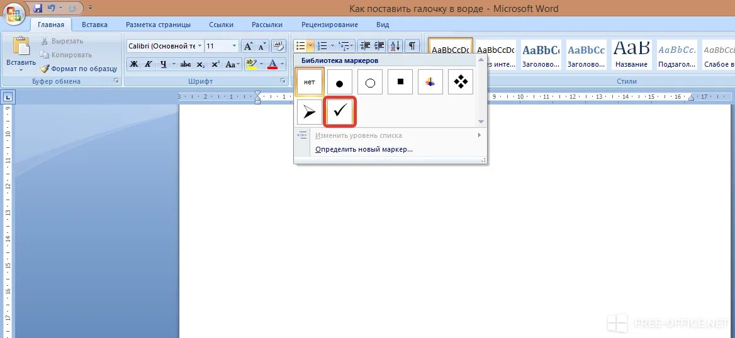Viewport: 735px width, 338px height.
Task: Open the Шрифт dialog launcher
Action: coord(283,81)
